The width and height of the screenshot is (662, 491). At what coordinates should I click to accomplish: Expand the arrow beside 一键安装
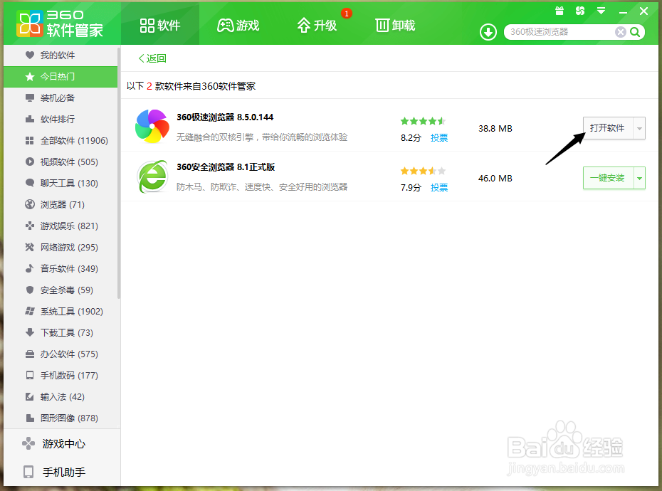638,178
